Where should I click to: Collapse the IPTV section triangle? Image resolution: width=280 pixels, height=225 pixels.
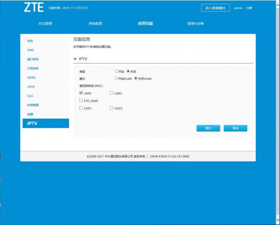click(76, 59)
